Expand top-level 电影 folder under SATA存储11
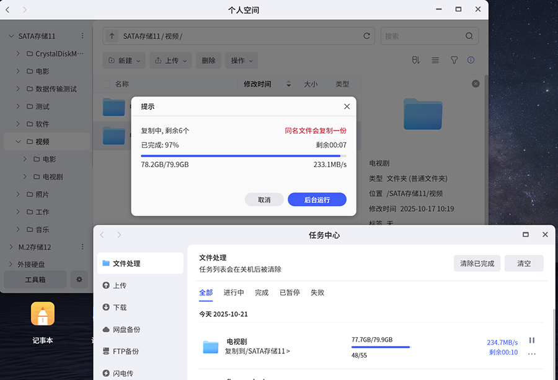The image size is (558, 380). [18, 71]
